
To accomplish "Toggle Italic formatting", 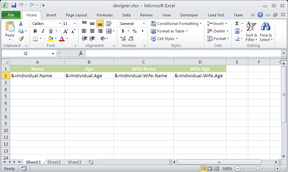I will [43, 31].
